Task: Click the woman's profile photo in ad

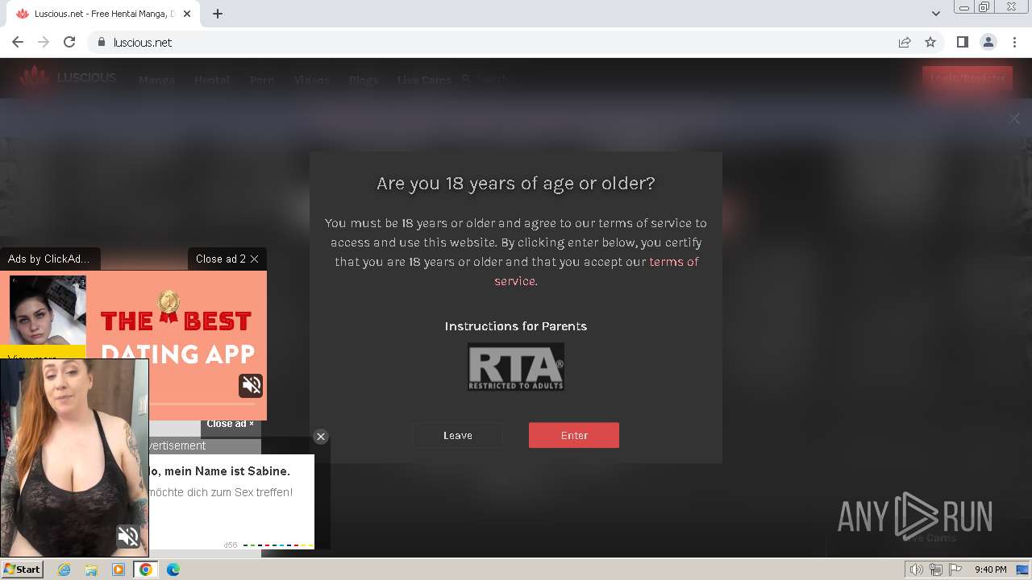Action: coord(48,310)
